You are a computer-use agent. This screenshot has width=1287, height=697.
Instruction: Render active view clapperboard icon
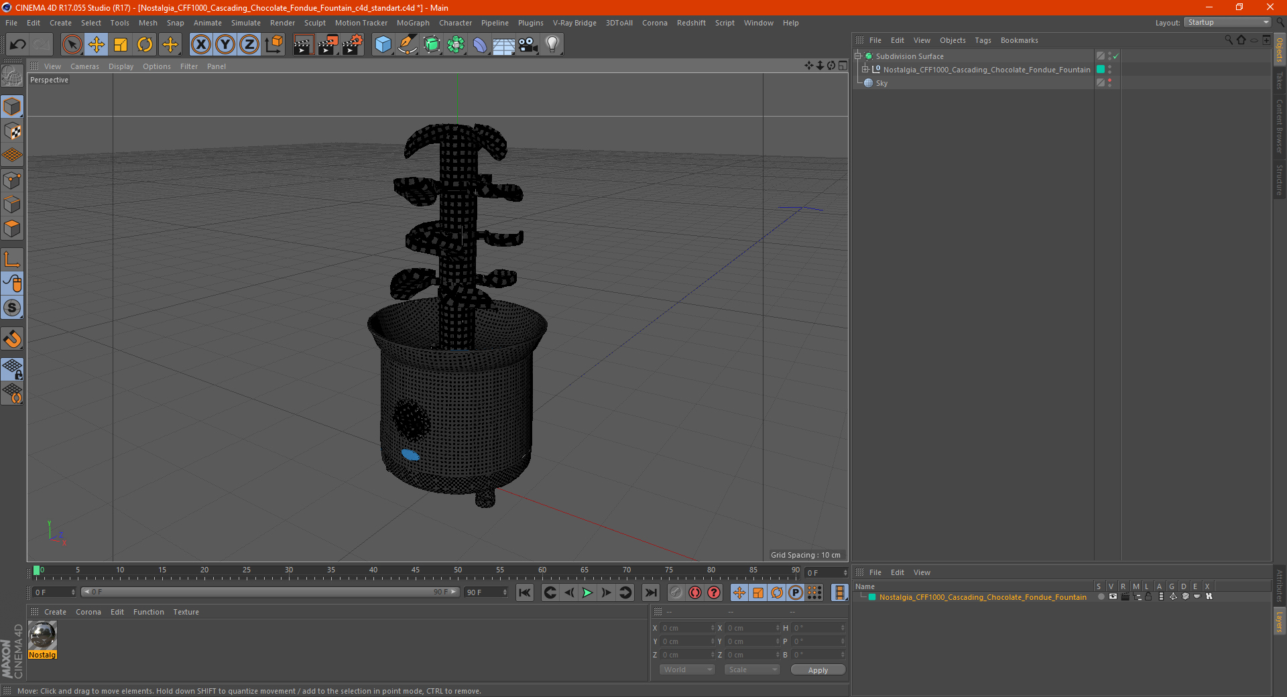pyautogui.click(x=303, y=45)
